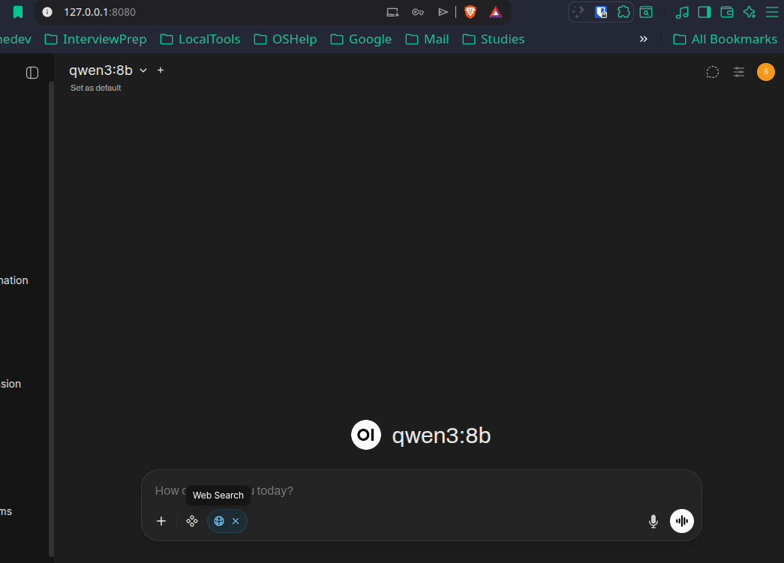Open site information icon in the address bar
The width and height of the screenshot is (784, 563).
pyautogui.click(x=47, y=12)
